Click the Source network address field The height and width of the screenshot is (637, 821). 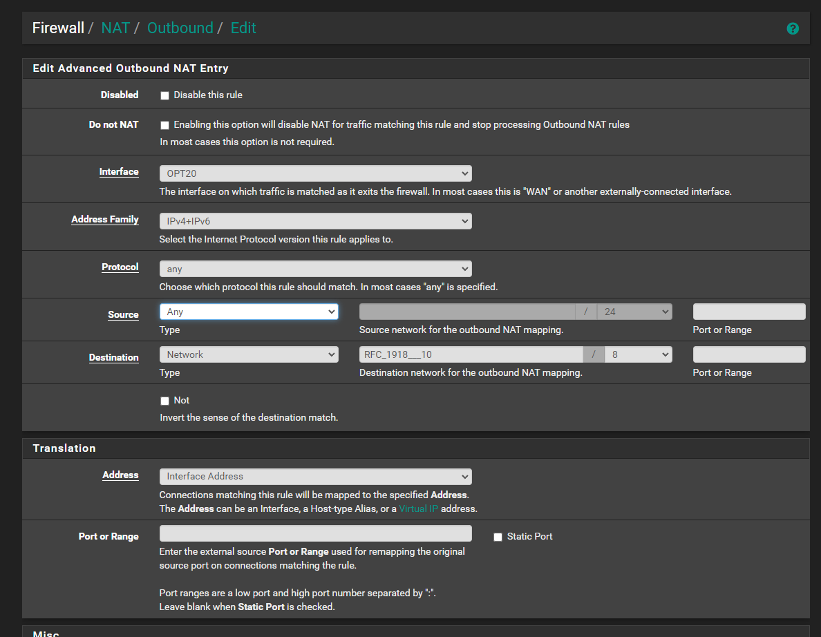(x=467, y=312)
